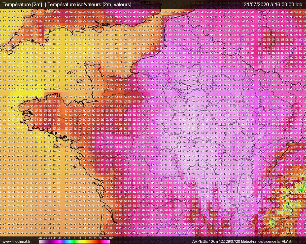Click the -70 label on the legend
Image resolution: width=306 pixels, height=244 pixels.
click(40, 238)
